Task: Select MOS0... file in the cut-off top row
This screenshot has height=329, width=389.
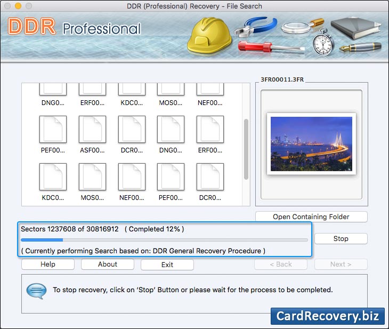Action: (x=171, y=90)
